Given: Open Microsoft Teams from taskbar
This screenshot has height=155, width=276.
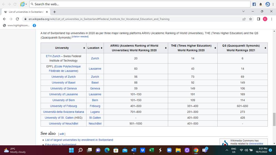Looking at the screenshot, I should pyautogui.click(x=205, y=150).
